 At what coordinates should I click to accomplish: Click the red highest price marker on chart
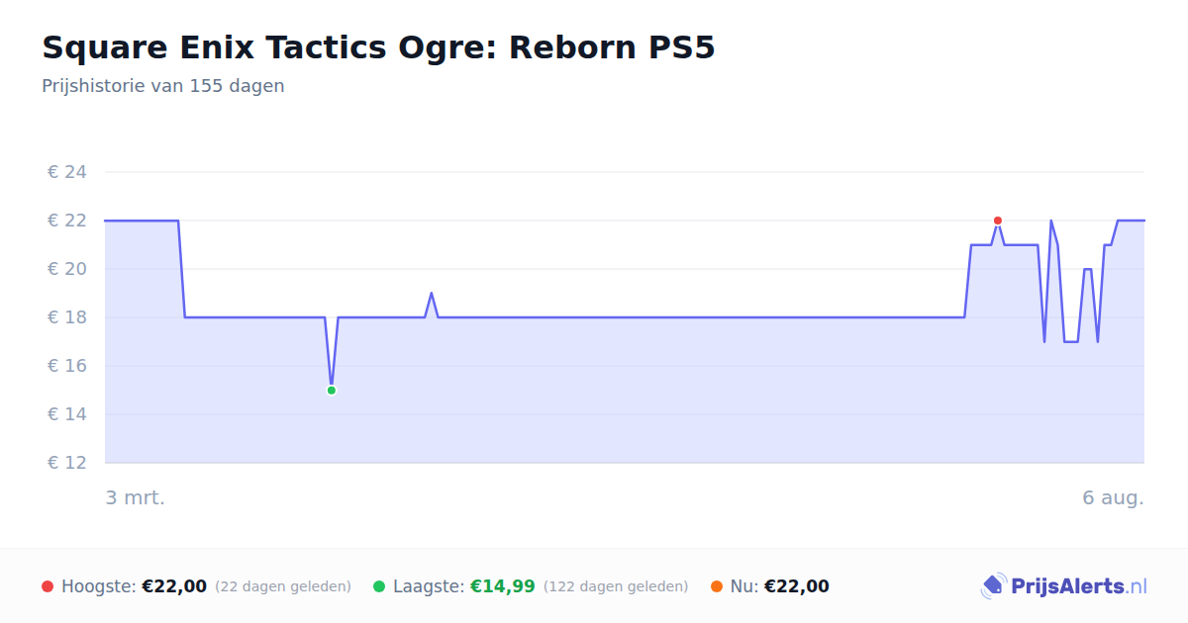(998, 221)
